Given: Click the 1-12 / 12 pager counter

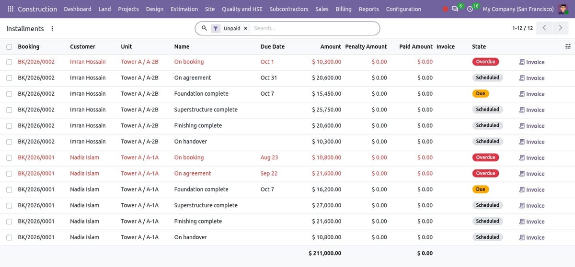Looking at the screenshot, I should 522,28.
